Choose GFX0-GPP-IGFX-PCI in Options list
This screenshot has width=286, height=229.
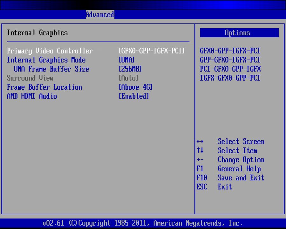(230, 51)
